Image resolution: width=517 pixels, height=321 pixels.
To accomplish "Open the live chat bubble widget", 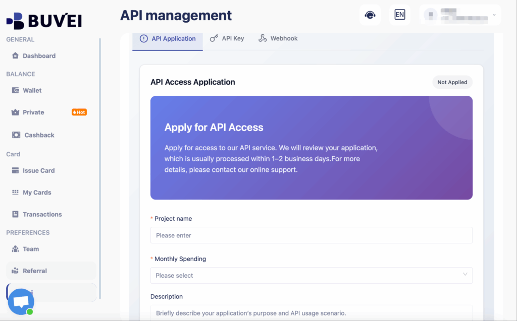I will tap(21, 302).
